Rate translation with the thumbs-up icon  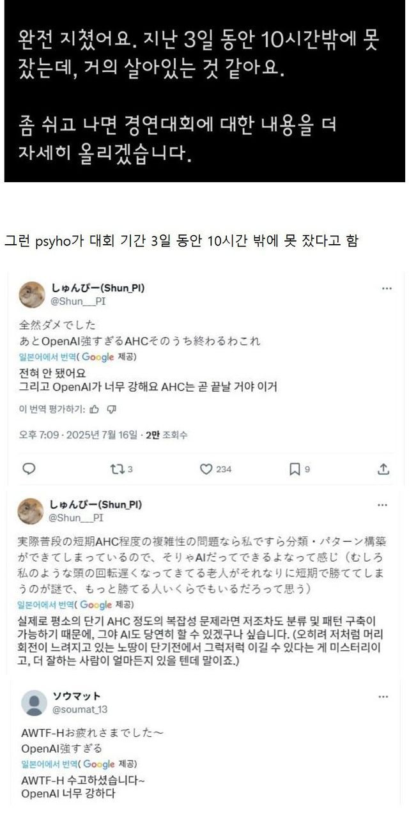click(x=95, y=408)
